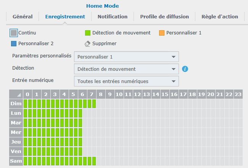Click the Enregistrement tab
Image resolution: width=248 pixels, height=168 pixels.
coord(65,16)
